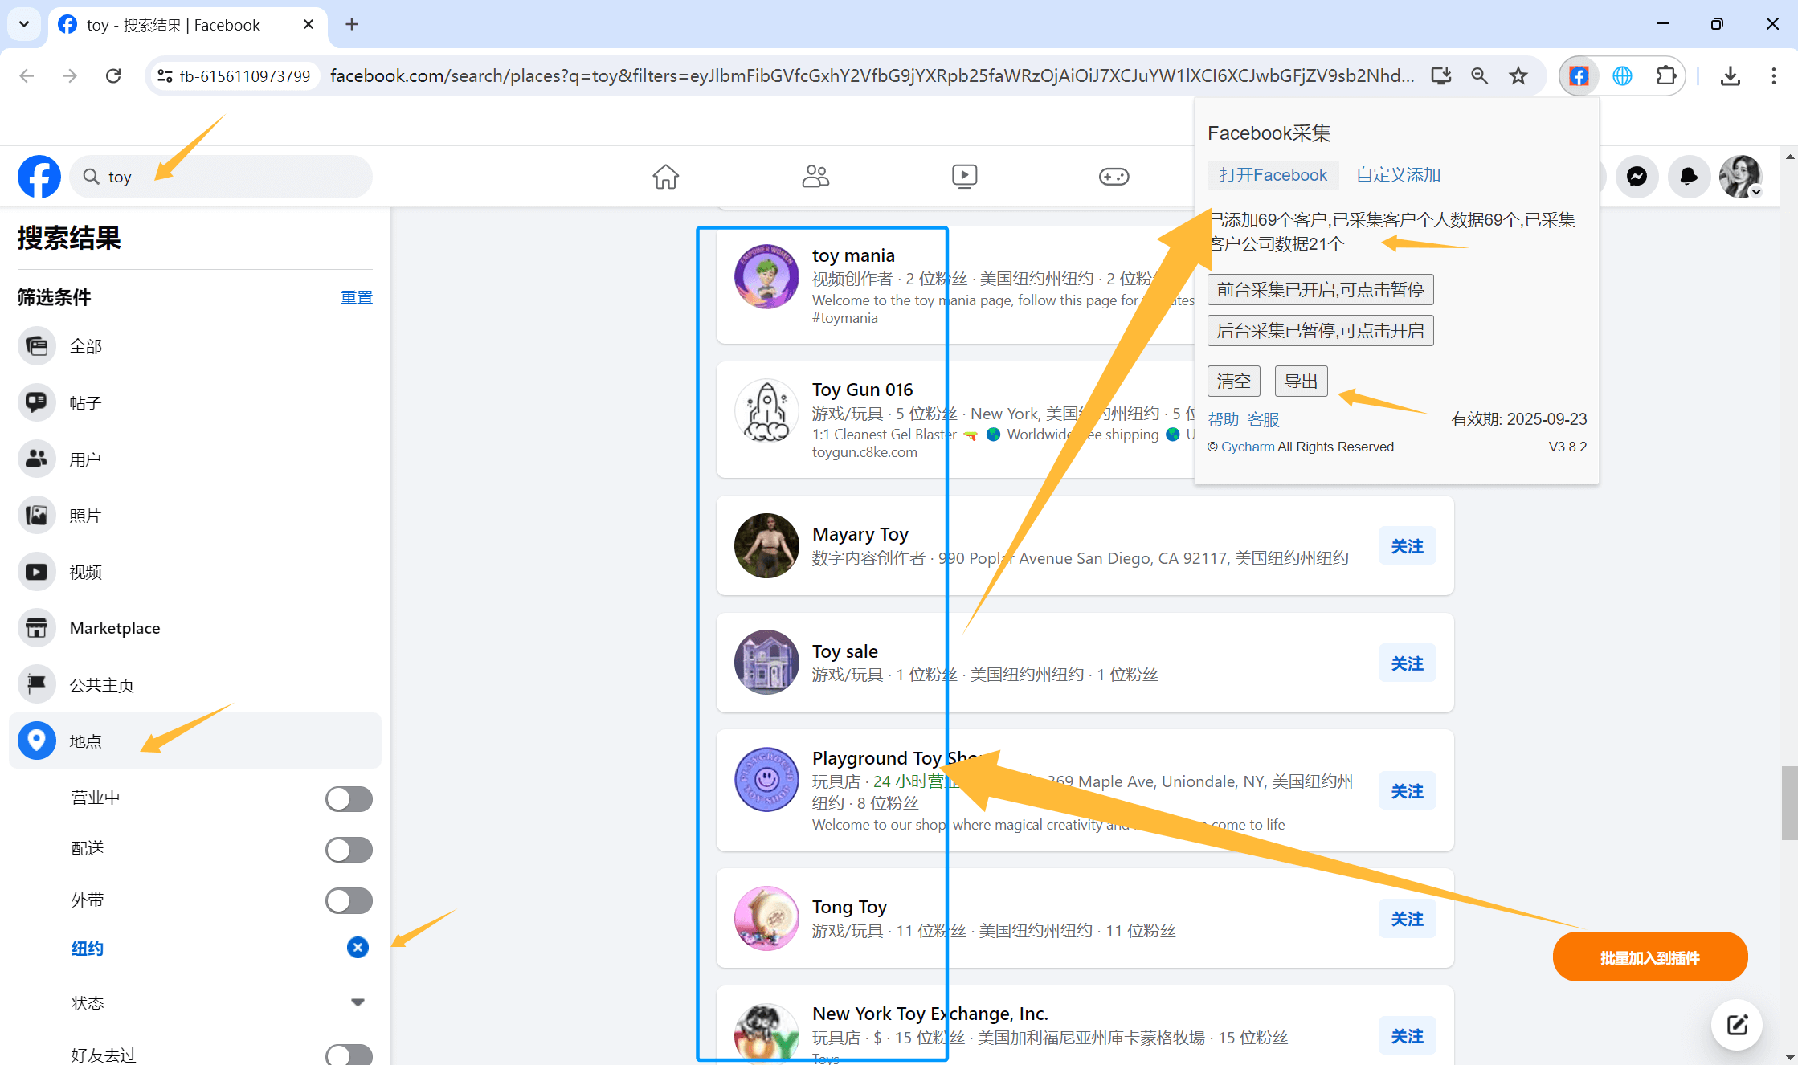The height and width of the screenshot is (1065, 1798).
Task: Click the install app icon in address bar
Action: pyautogui.click(x=1440, y=75)
